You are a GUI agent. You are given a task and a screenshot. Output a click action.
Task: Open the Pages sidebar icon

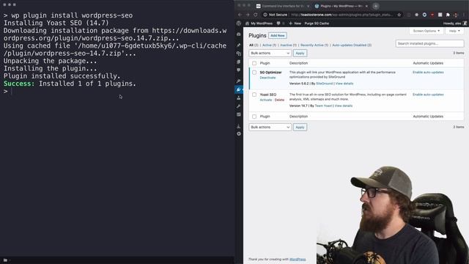tap(239, 62)
